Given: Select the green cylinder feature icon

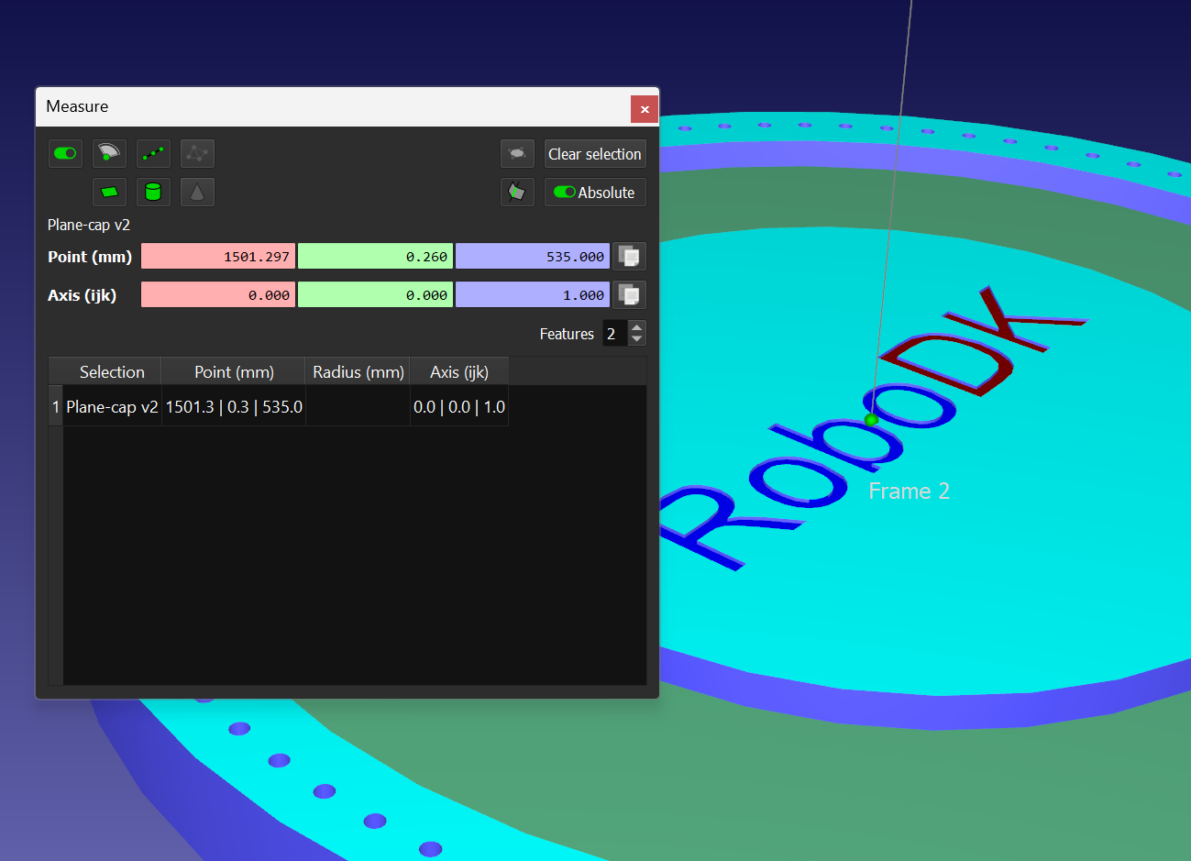Looking at the screenshot, I should point(153,192).
